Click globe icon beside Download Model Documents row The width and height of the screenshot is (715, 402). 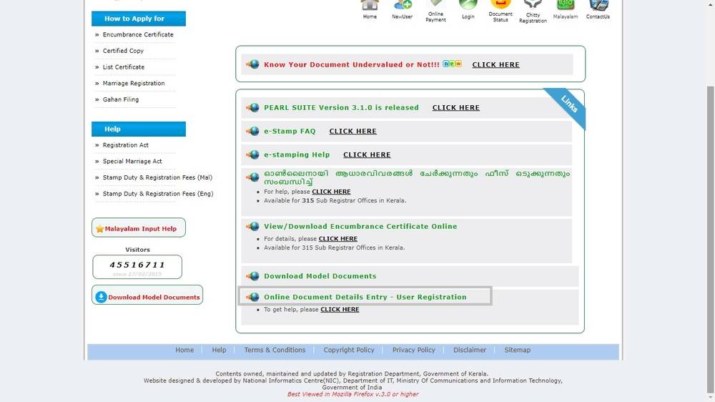(252, 276)
